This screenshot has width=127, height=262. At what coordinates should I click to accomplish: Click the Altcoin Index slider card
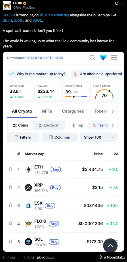click(x=76, y=91)
